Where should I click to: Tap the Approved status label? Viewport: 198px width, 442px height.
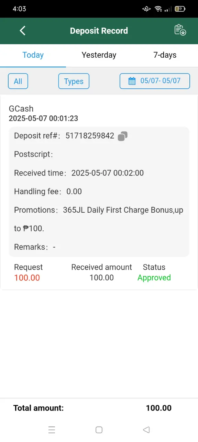[154, 278]
